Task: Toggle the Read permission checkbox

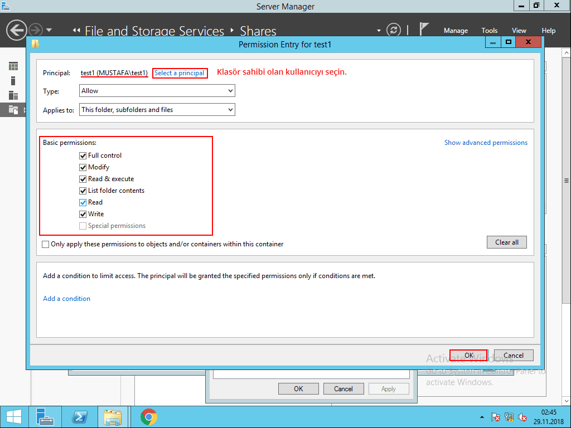Action: pos(83,202)
